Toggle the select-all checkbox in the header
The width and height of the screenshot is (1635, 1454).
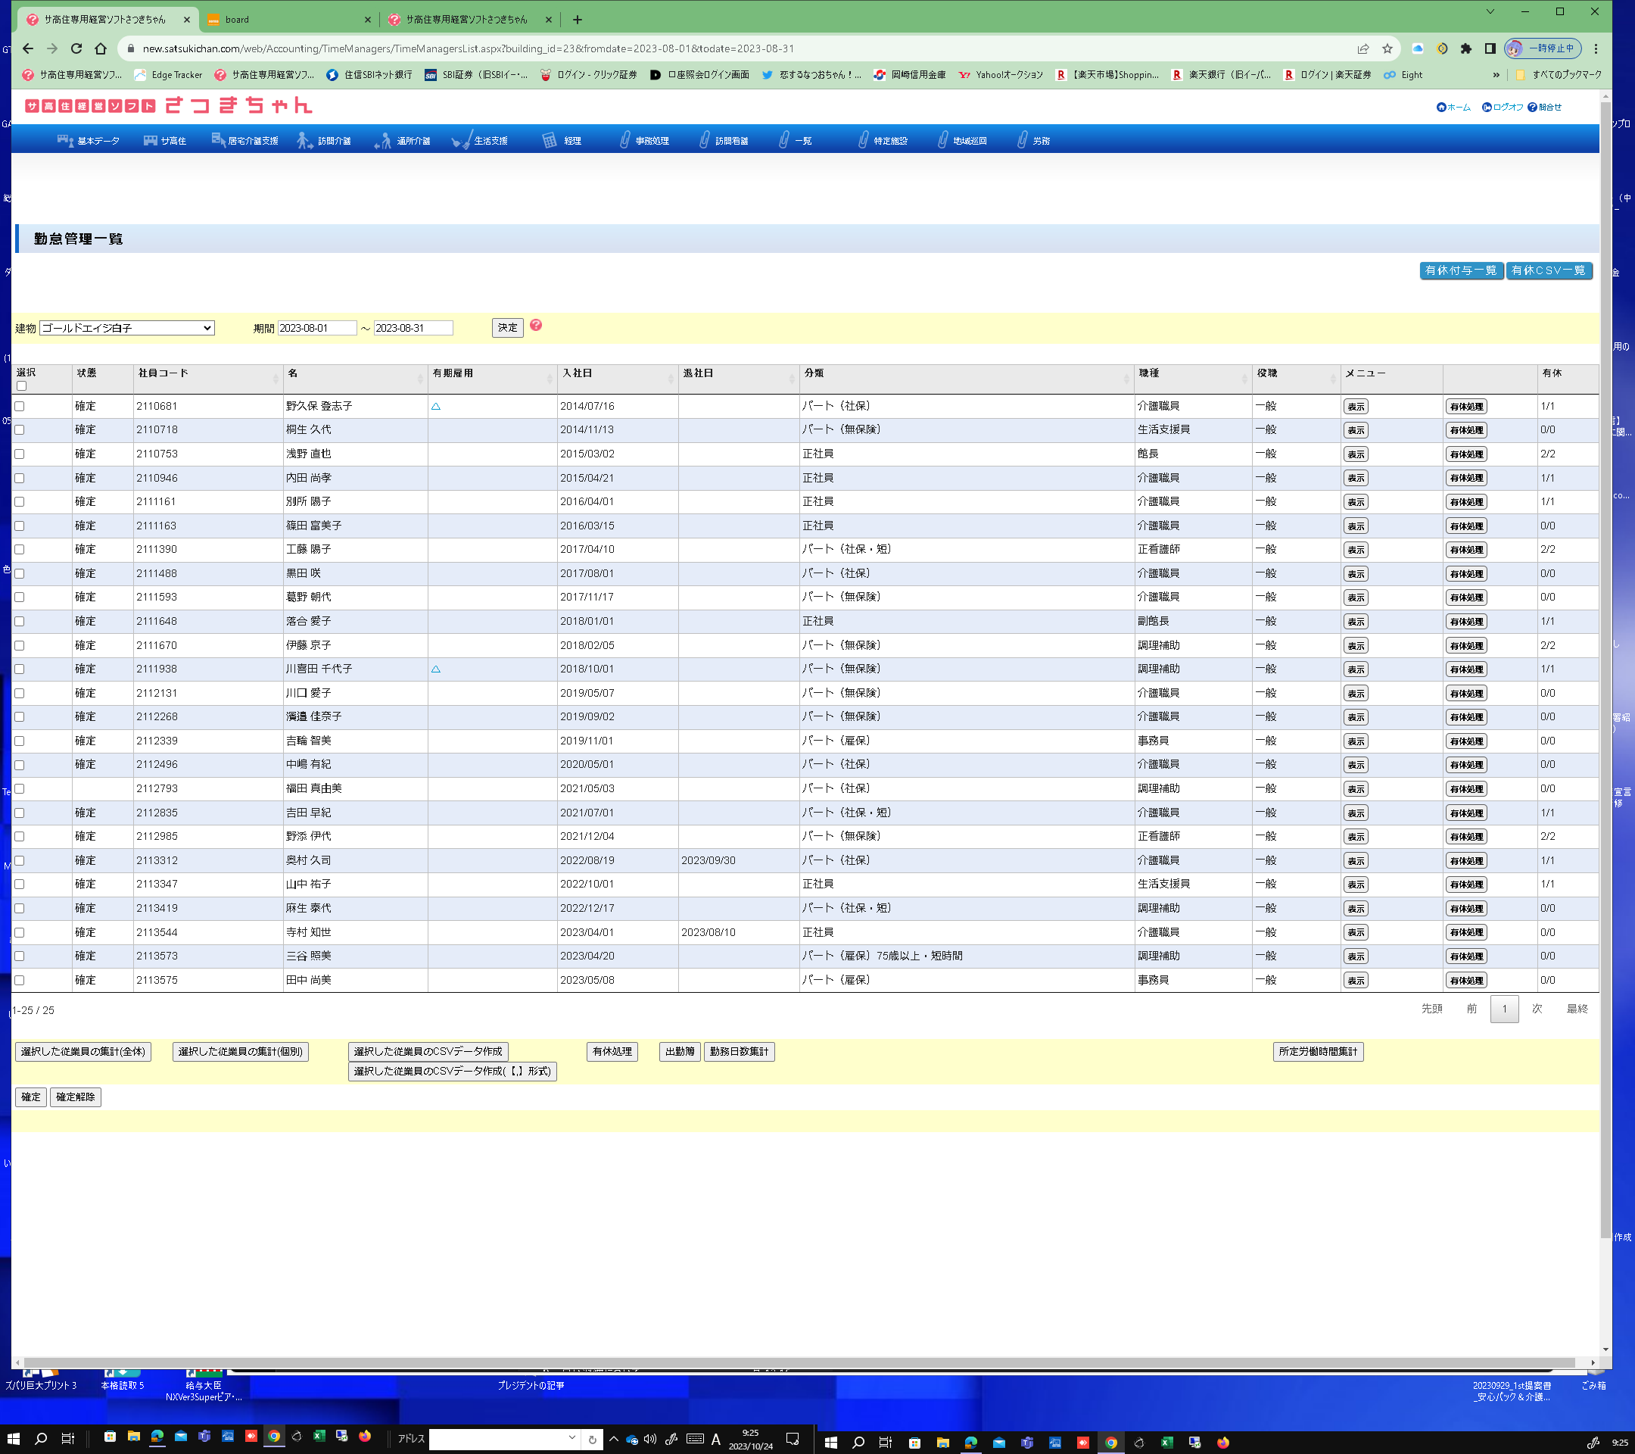[22, 385]
